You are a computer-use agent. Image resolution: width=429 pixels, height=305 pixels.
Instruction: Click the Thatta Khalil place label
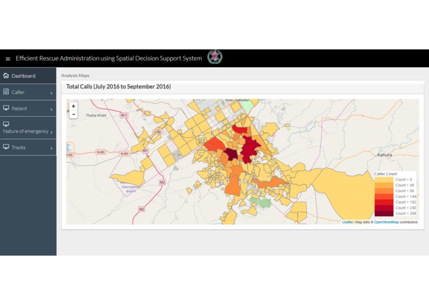tap(96, 115)
